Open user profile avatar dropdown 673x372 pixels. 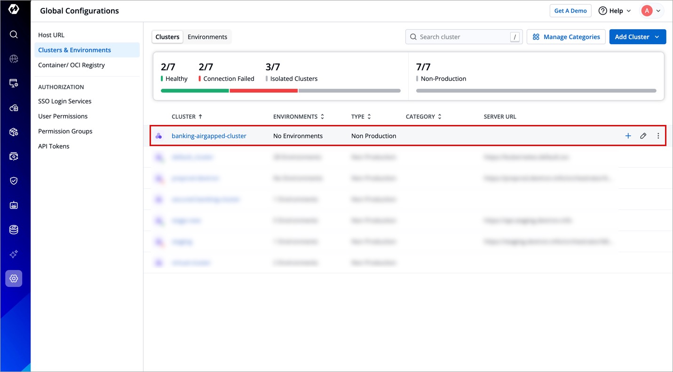tap(651, 11)
